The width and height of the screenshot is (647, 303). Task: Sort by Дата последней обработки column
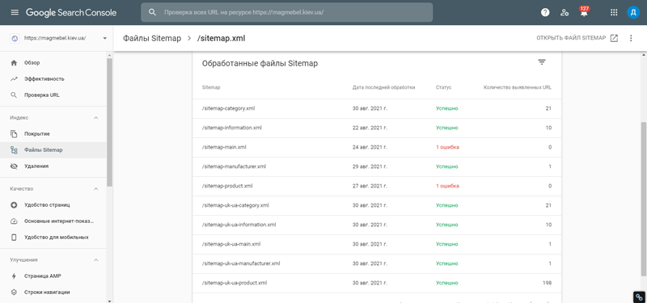pos(383,87)
